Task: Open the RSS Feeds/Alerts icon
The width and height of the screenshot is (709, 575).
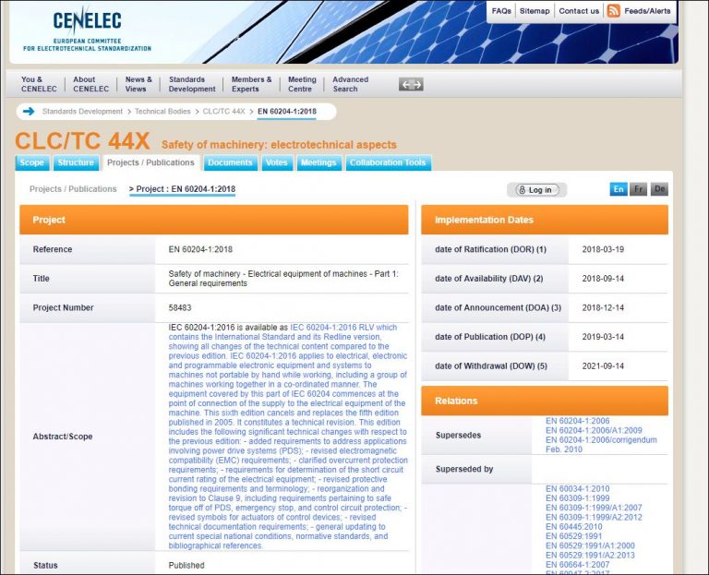Action: click(613, 11)
